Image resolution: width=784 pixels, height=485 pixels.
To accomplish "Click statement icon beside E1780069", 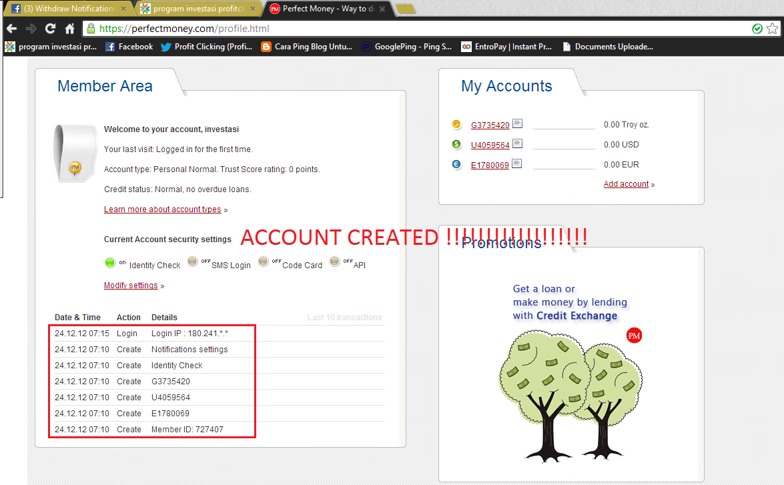I will (517, 163).
